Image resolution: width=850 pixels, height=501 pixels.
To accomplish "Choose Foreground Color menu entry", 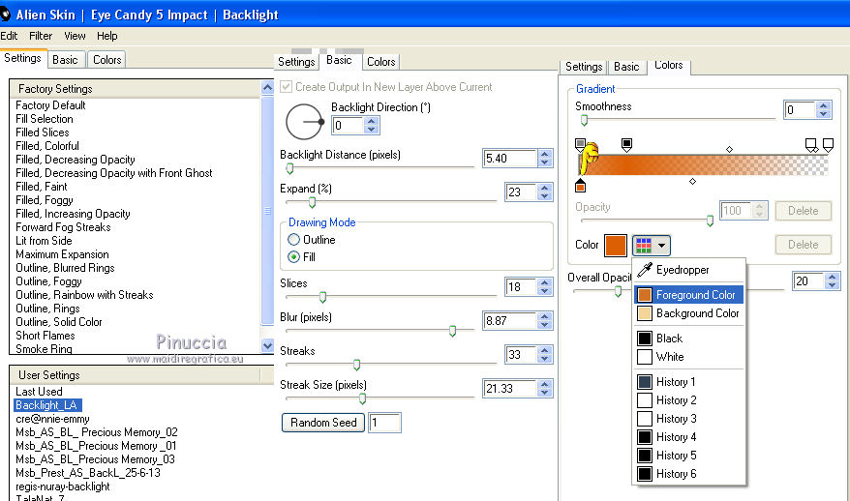I will pos(688,295).
